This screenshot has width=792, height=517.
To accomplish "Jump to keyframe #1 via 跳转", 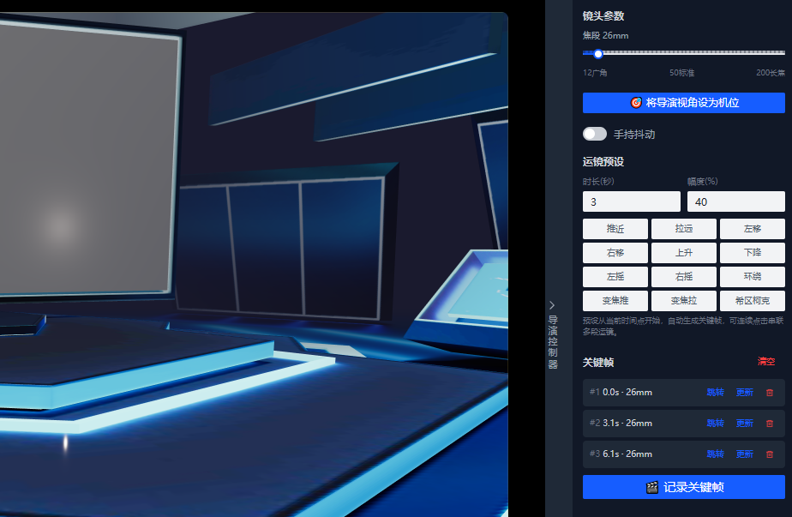I will click(715, 393).
